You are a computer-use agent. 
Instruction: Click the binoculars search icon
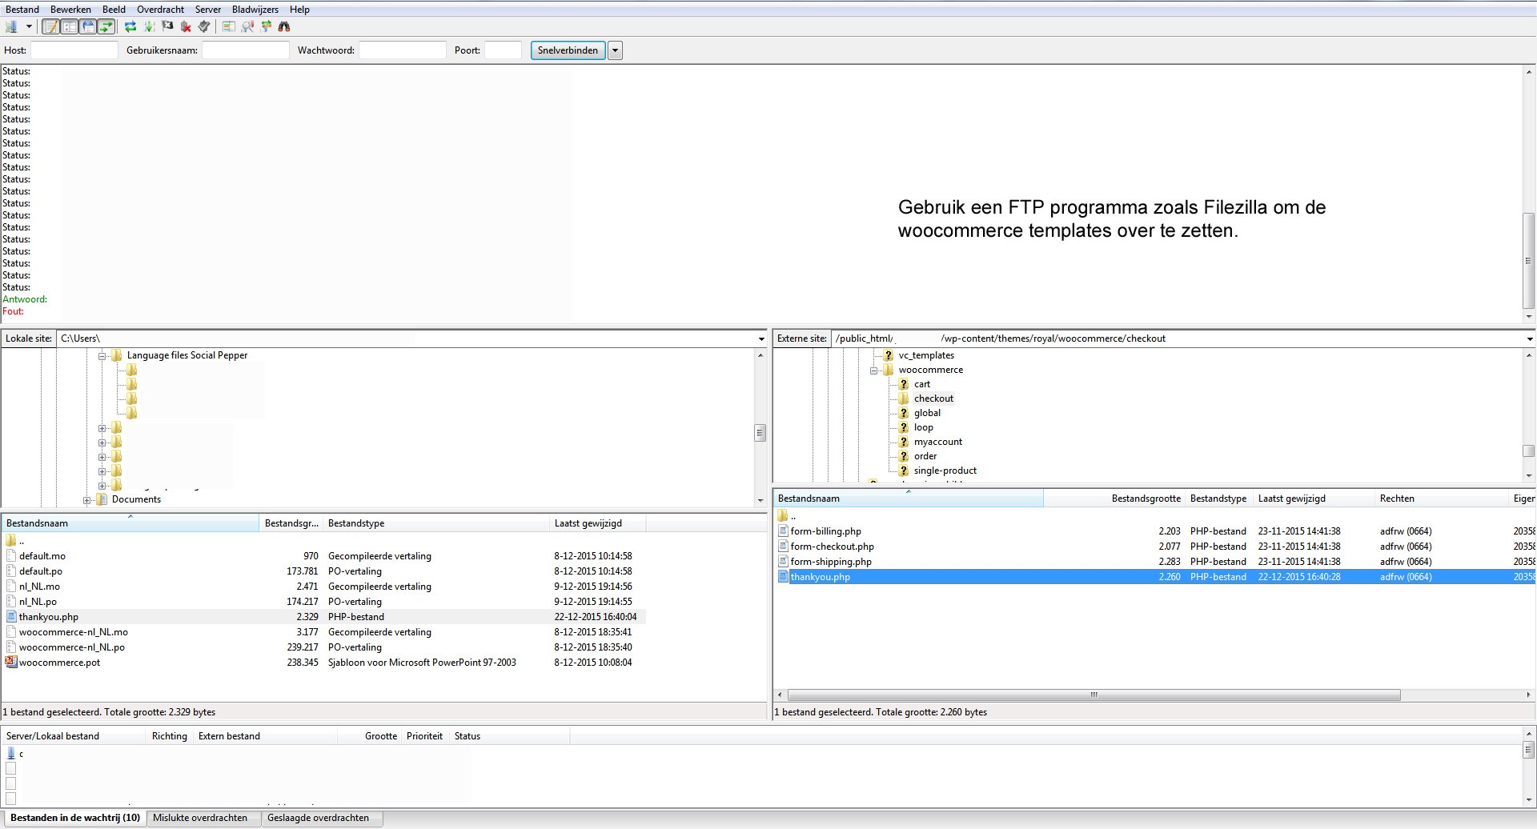[x=284, y=26]
